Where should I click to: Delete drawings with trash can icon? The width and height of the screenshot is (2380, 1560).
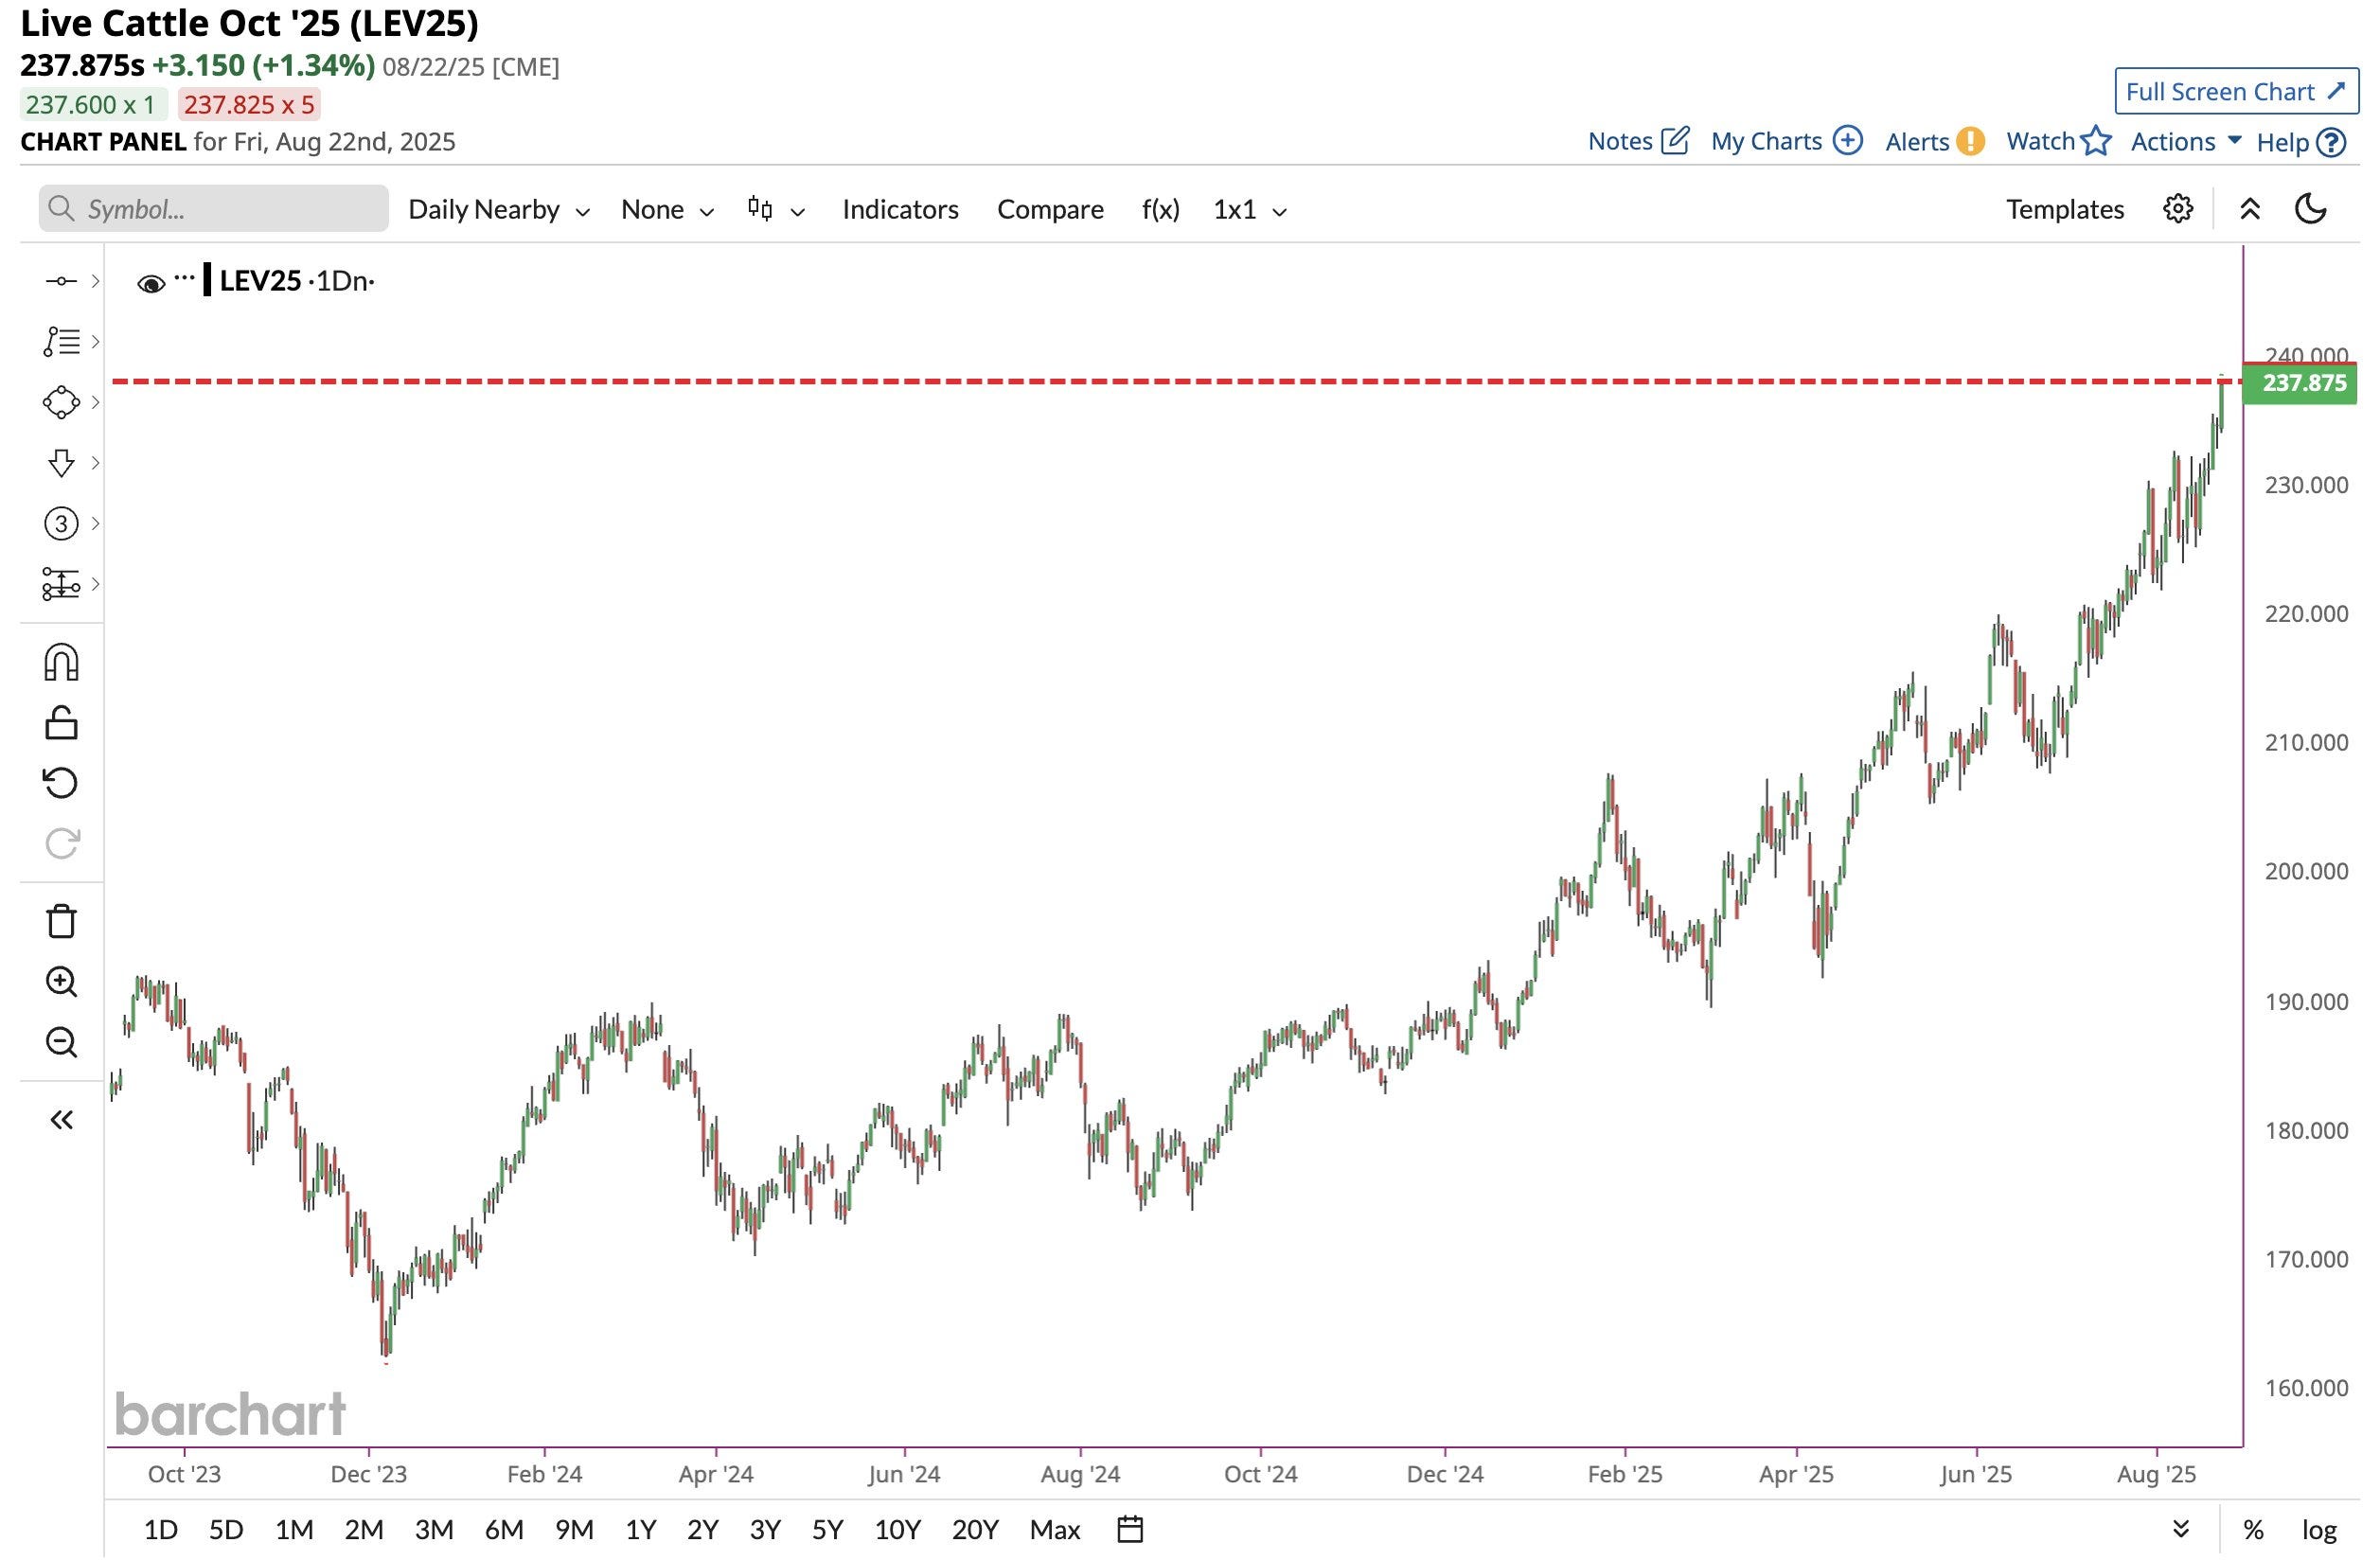click(x=61, y=921)
